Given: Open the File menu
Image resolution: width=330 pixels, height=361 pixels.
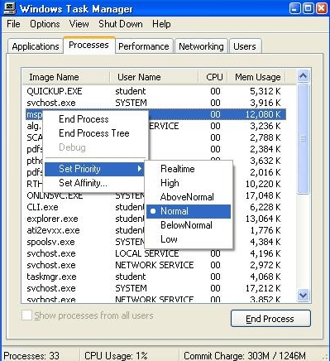Looking at the screenshot, I should click(x=13, y=24).
